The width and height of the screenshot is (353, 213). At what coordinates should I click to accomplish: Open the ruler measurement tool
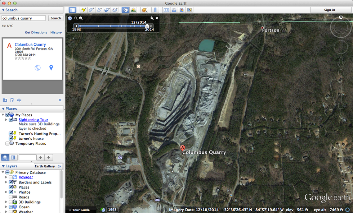156,10
